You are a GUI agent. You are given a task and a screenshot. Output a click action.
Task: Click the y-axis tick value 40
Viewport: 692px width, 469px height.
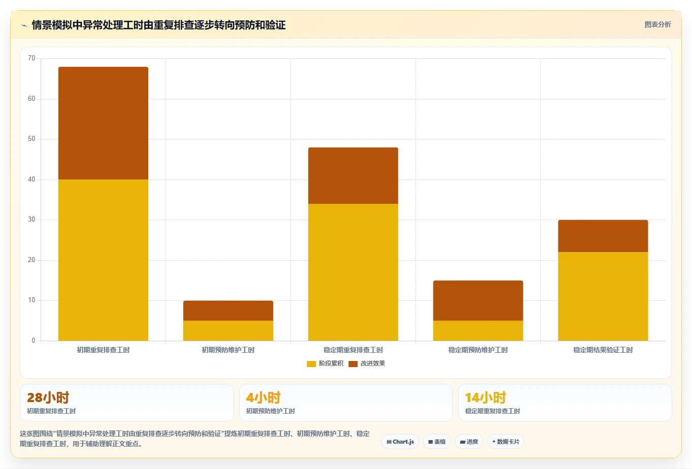point(31,179)
